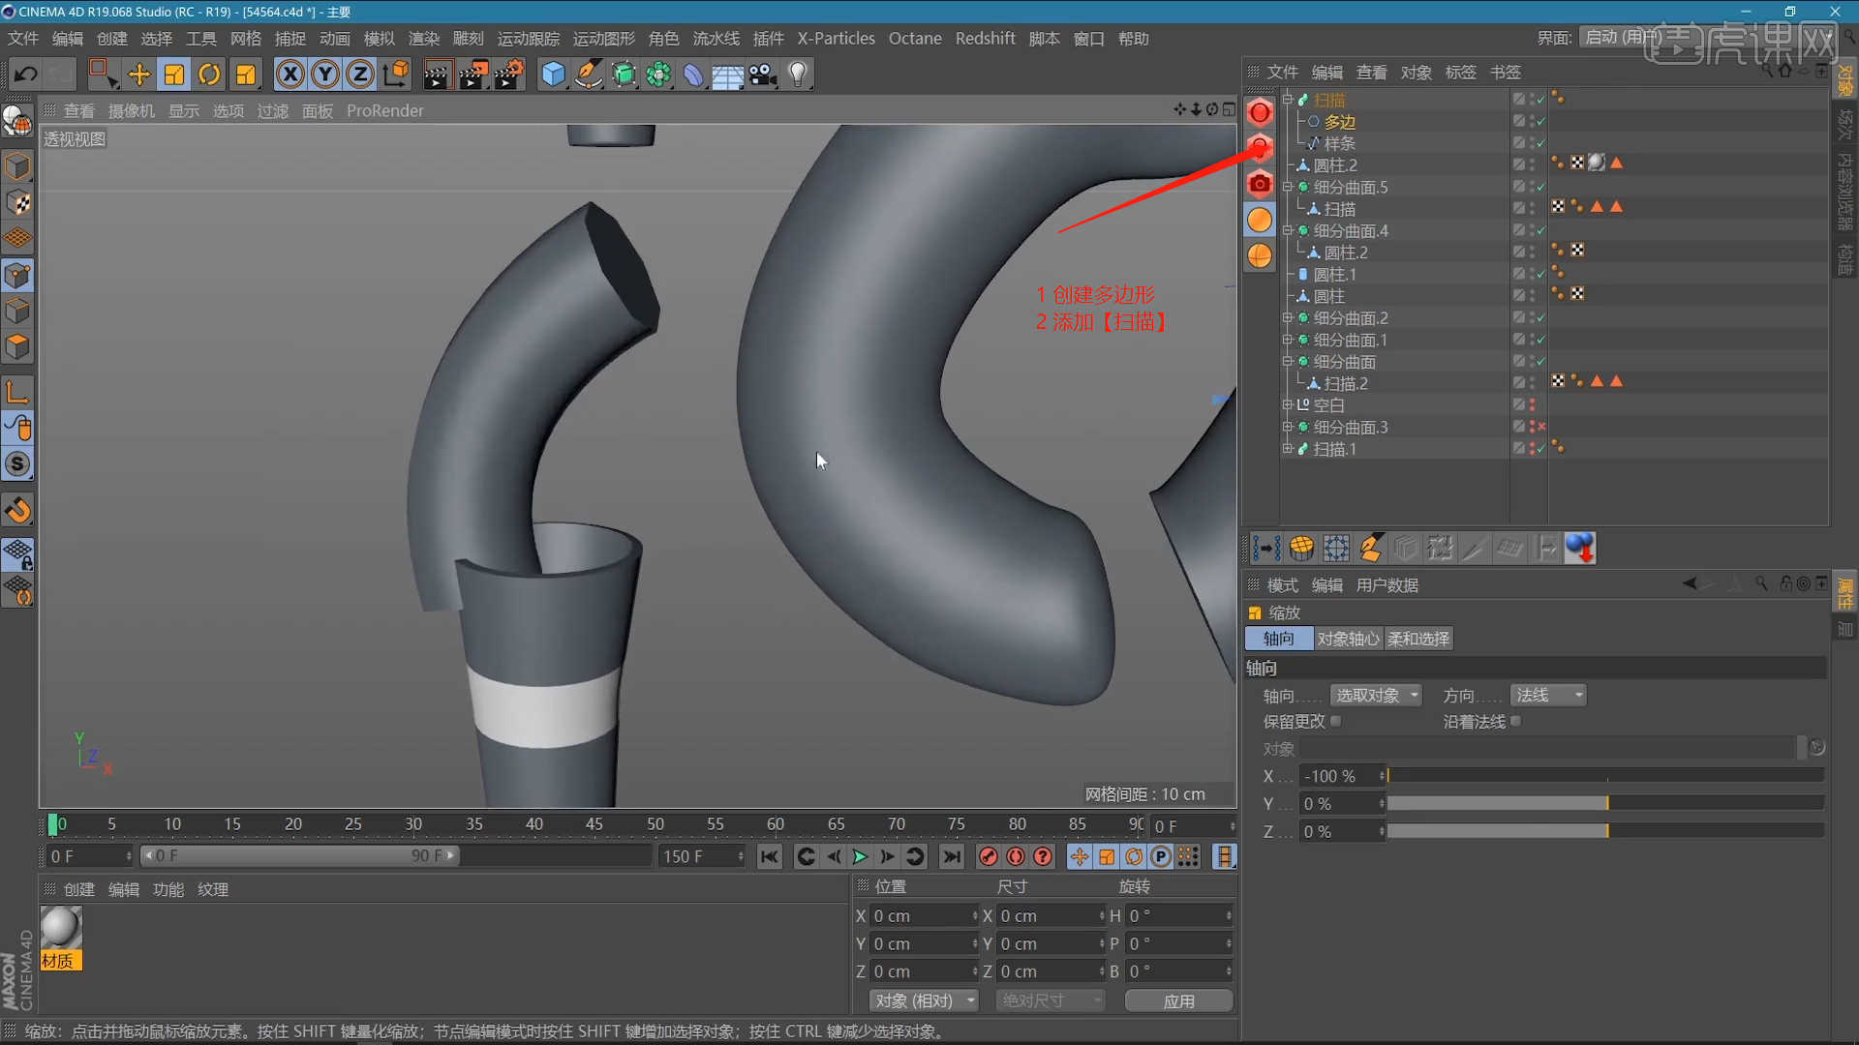Select the Rotate tool icon

pyautogui.click(x=209, y=75)
